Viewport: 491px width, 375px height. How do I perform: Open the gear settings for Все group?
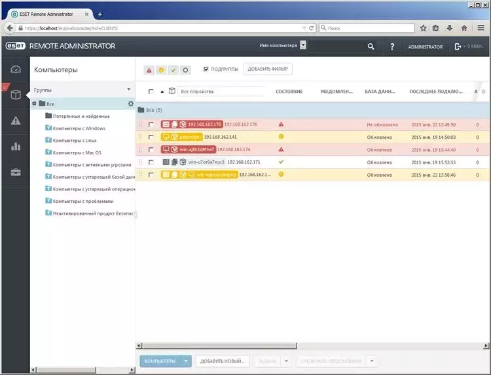(130, 103)
